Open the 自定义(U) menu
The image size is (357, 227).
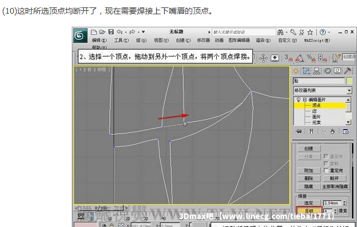[287, 40]
